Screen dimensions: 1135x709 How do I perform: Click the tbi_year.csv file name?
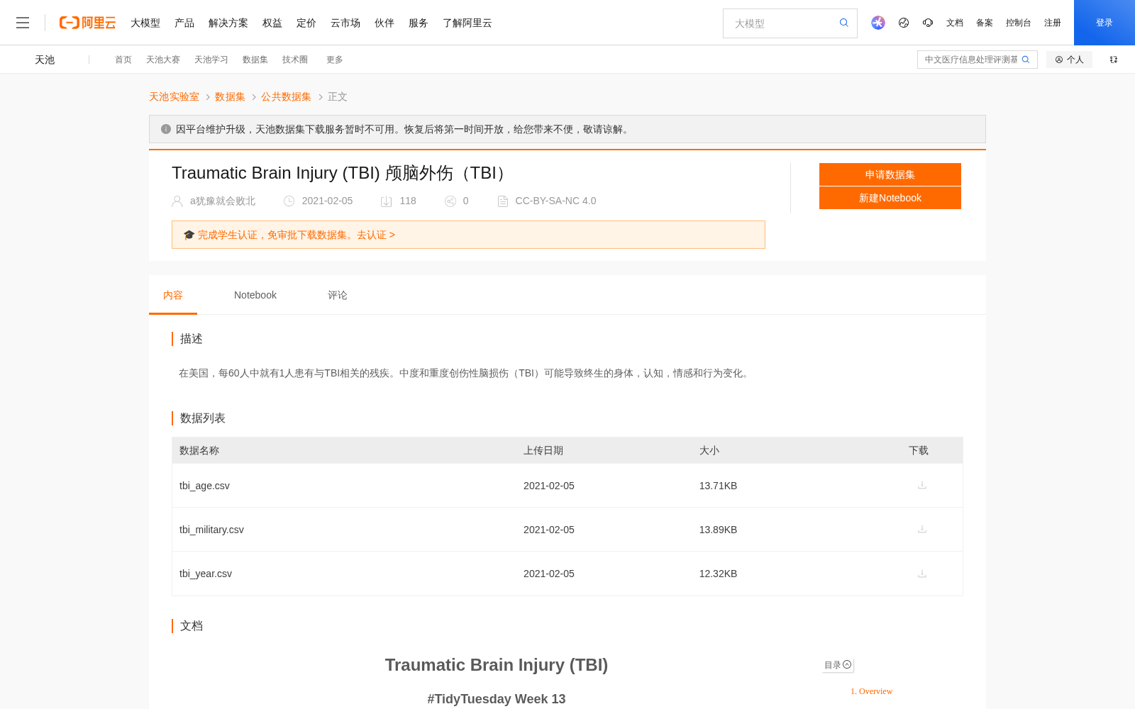coord(206,574)
